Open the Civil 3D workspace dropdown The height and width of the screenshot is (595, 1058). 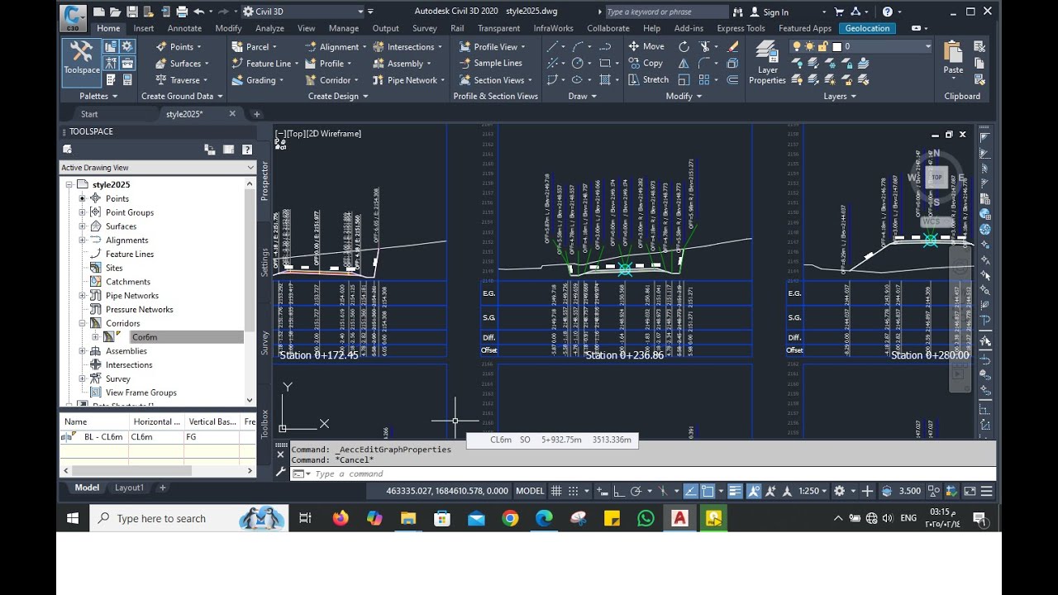click(304, 12)
